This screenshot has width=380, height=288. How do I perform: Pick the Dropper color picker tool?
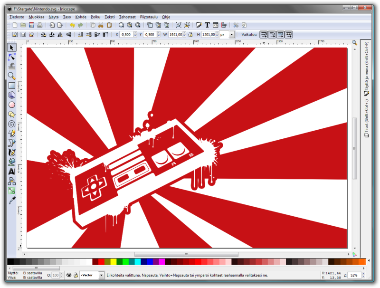click(x=12, y=200)
